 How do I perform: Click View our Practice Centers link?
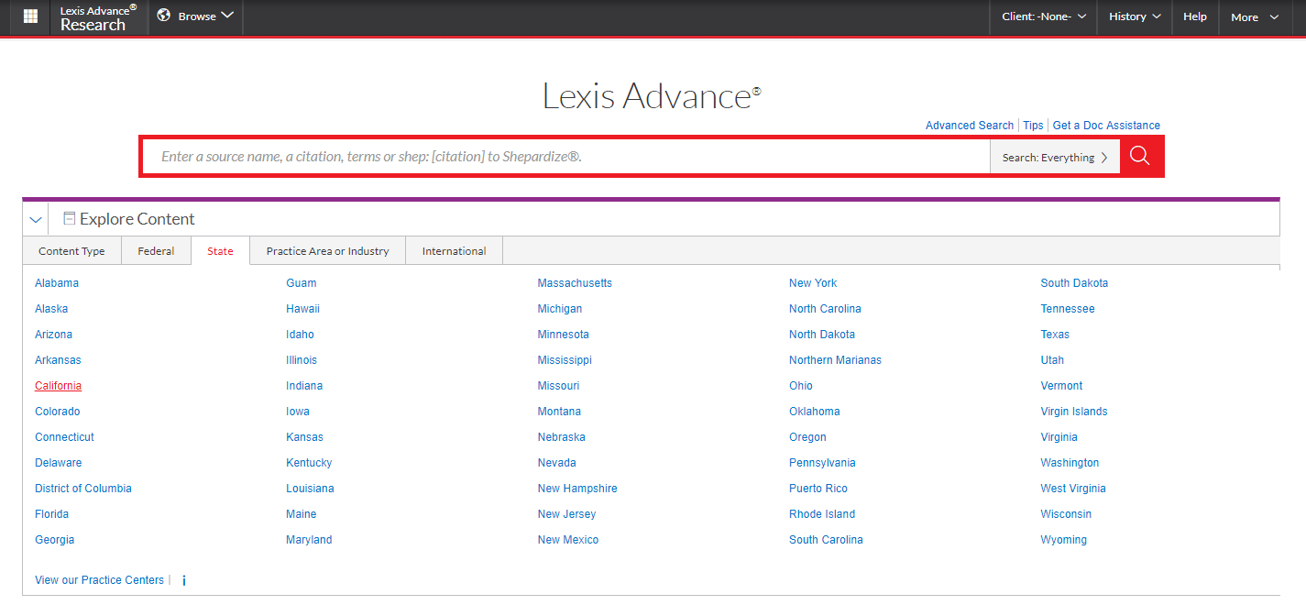pyautogui.click(x=99, y=580)
